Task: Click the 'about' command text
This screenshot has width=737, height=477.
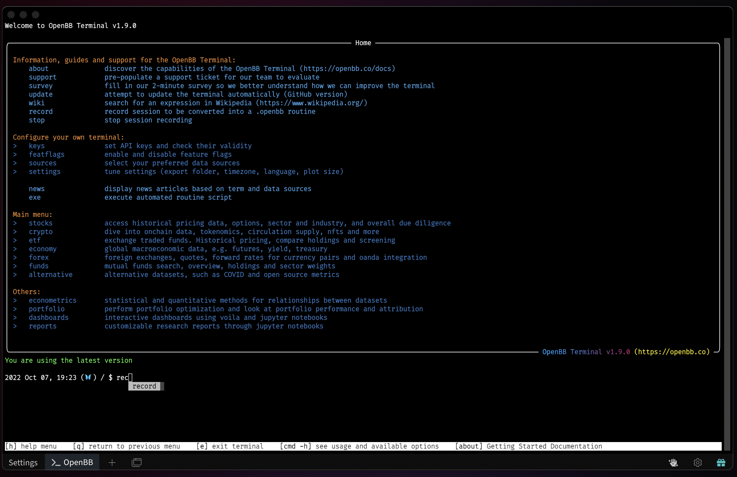Action: pyautogui.click(x=39, y=68)
